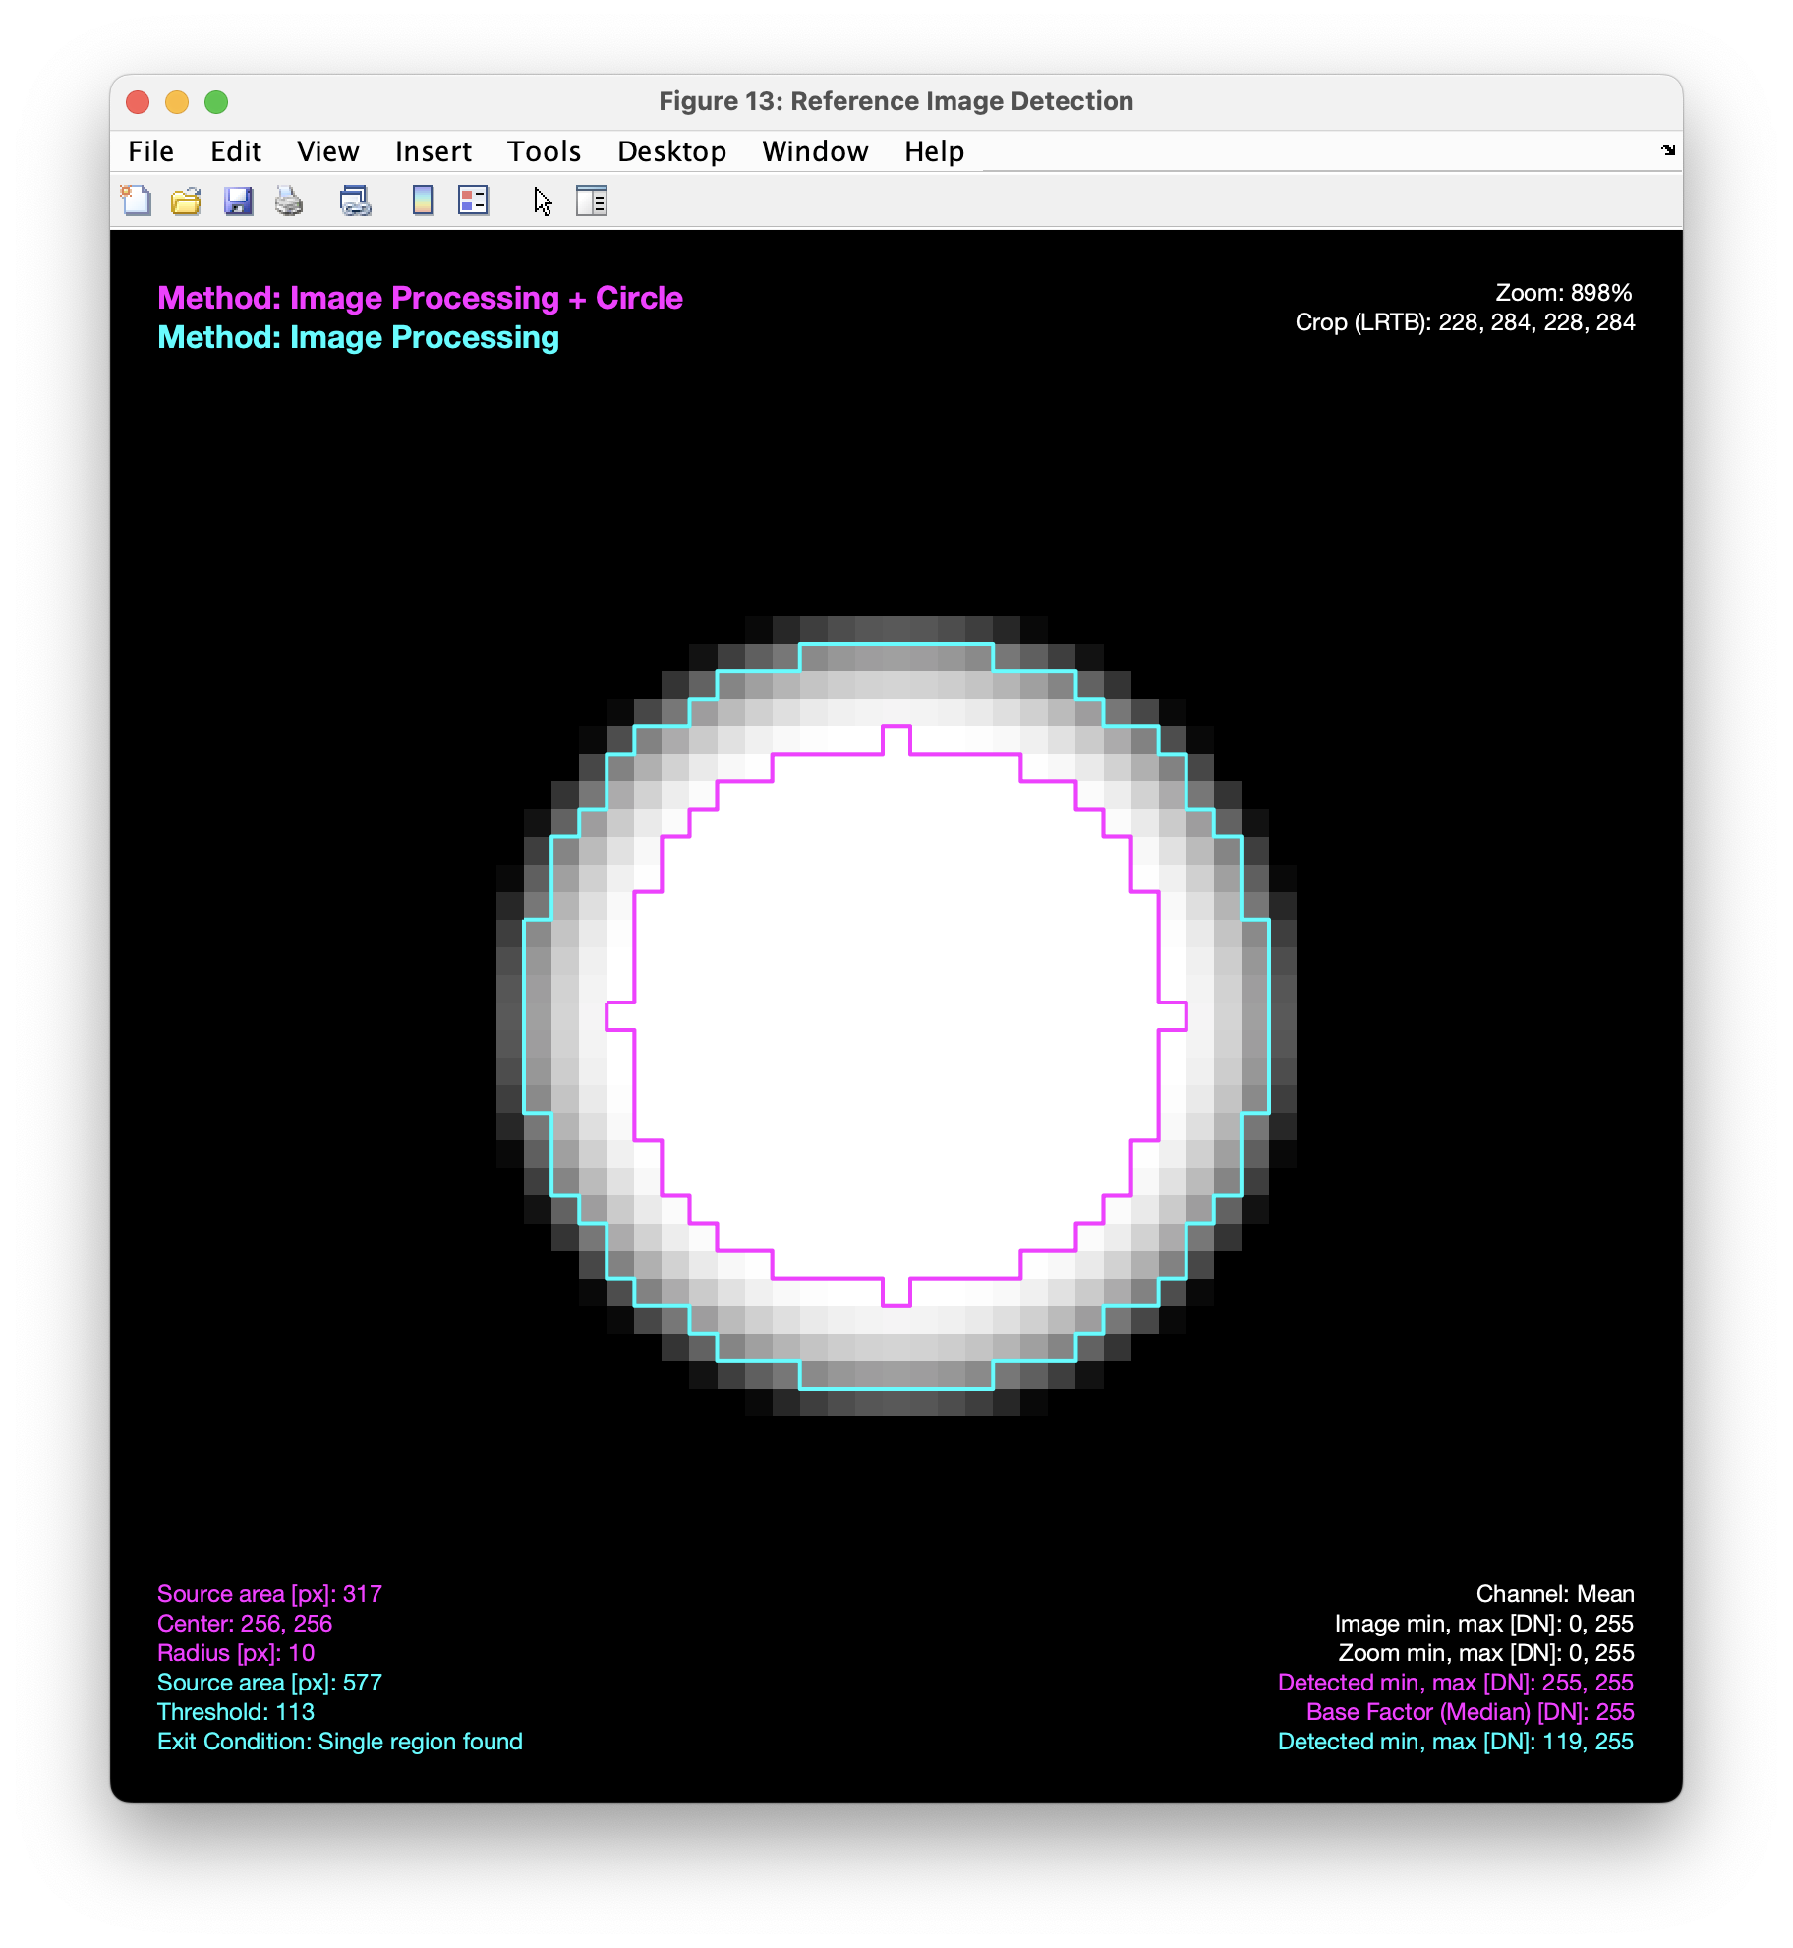1793x1948 pixels.
Task: Click the 'Figure 13: Reference Image Detection' title
Action: pos(896,101)
